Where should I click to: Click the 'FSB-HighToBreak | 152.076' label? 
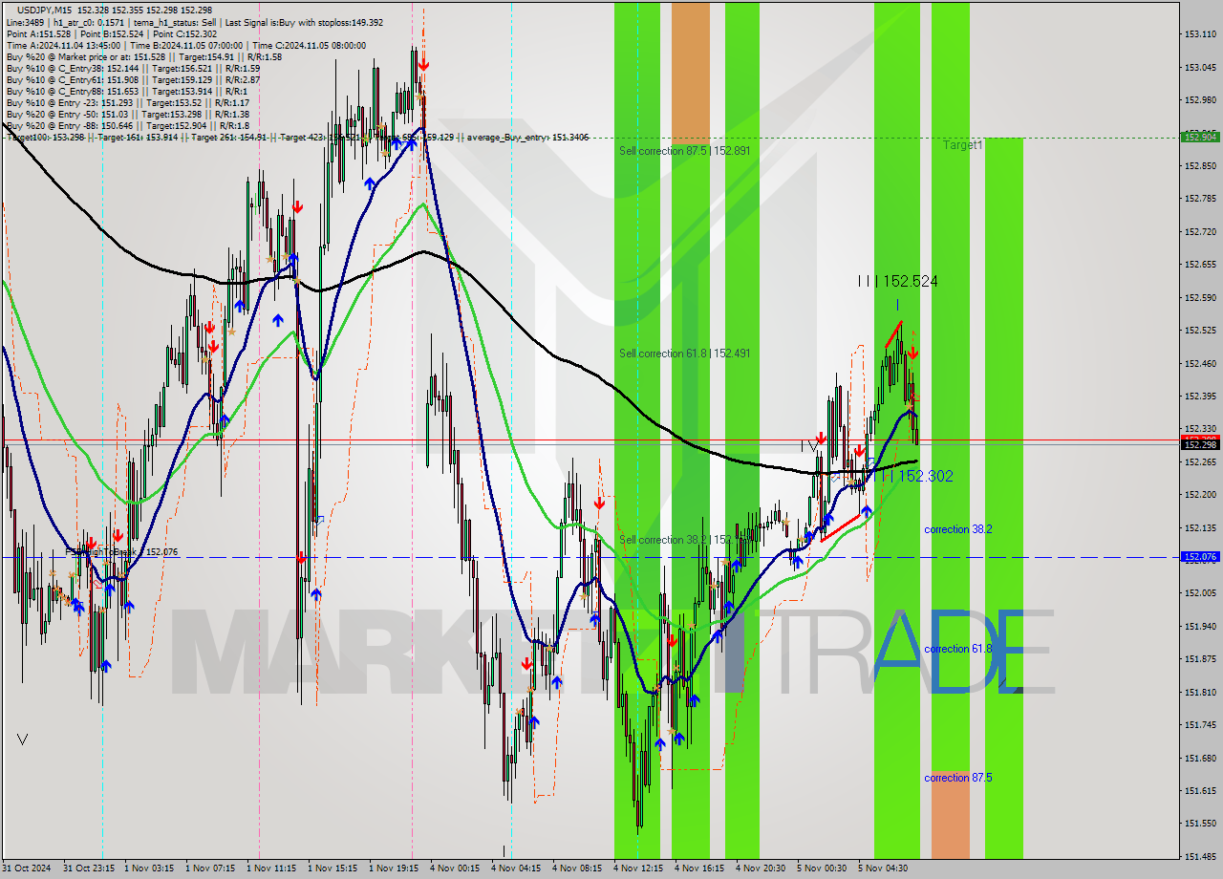point(121,552)
